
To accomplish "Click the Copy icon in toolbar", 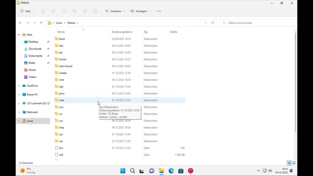I will (53, 11).
